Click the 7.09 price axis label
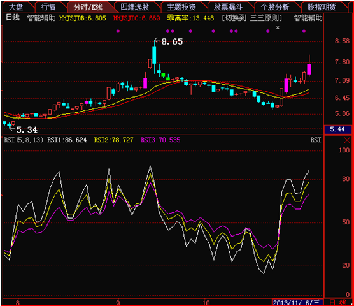Viewport: 354px width, 306px height. (343, 80)
